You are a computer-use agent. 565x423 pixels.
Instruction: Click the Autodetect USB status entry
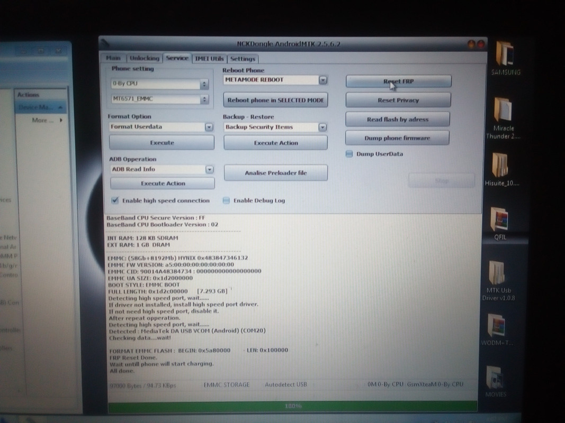click(x=286, y=384)
